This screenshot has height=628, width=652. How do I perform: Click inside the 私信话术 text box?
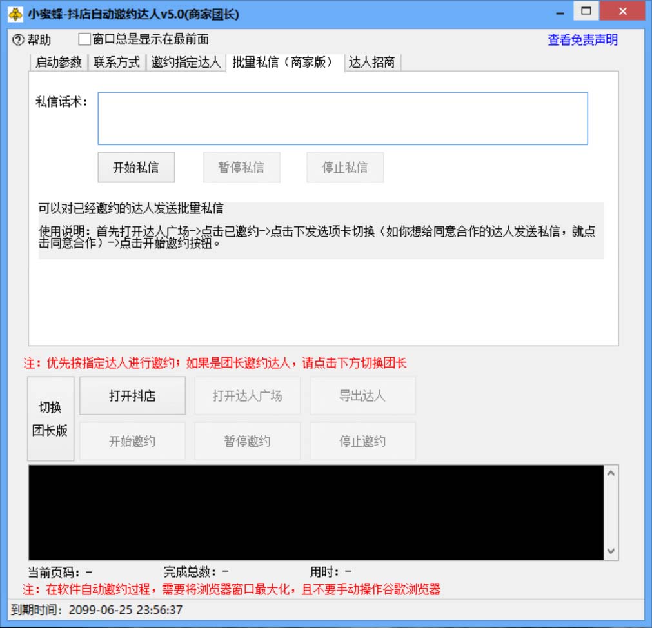coord(342,118)
